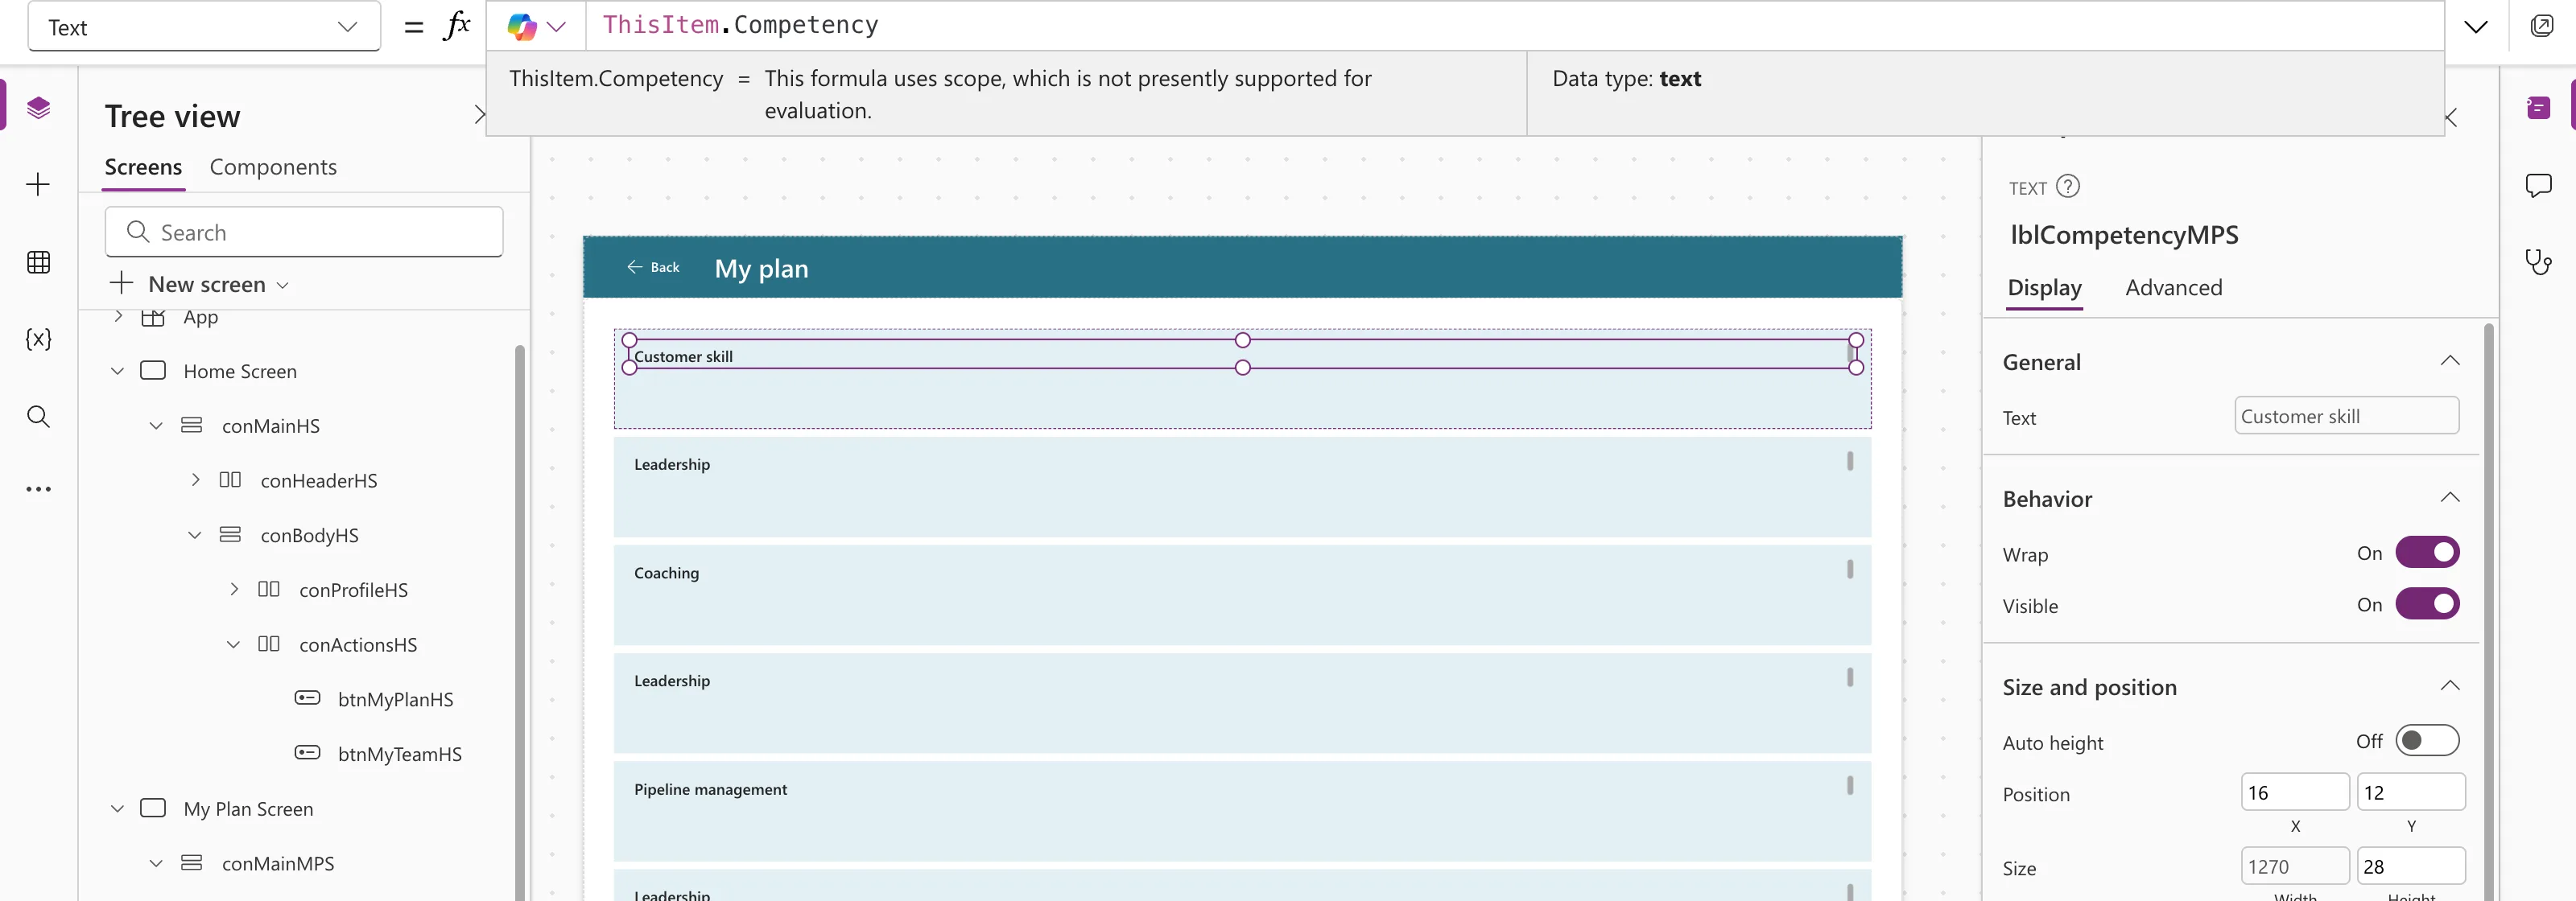Collapse the Behavior section
2576x901 pixels.
[x=2449, y=499]
